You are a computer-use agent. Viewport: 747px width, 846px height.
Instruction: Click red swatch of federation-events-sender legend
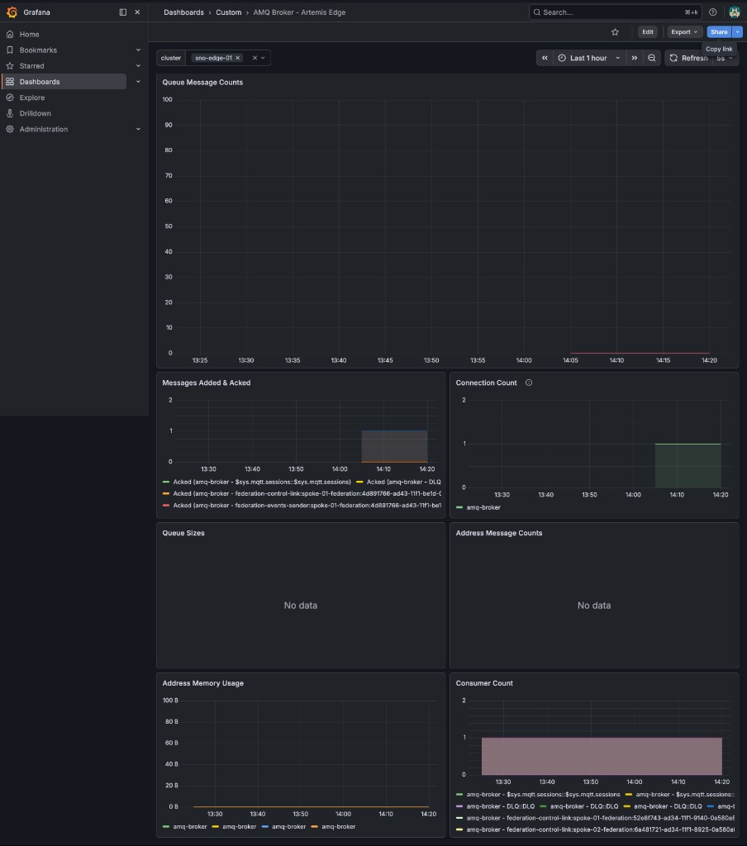pos(166,506)
